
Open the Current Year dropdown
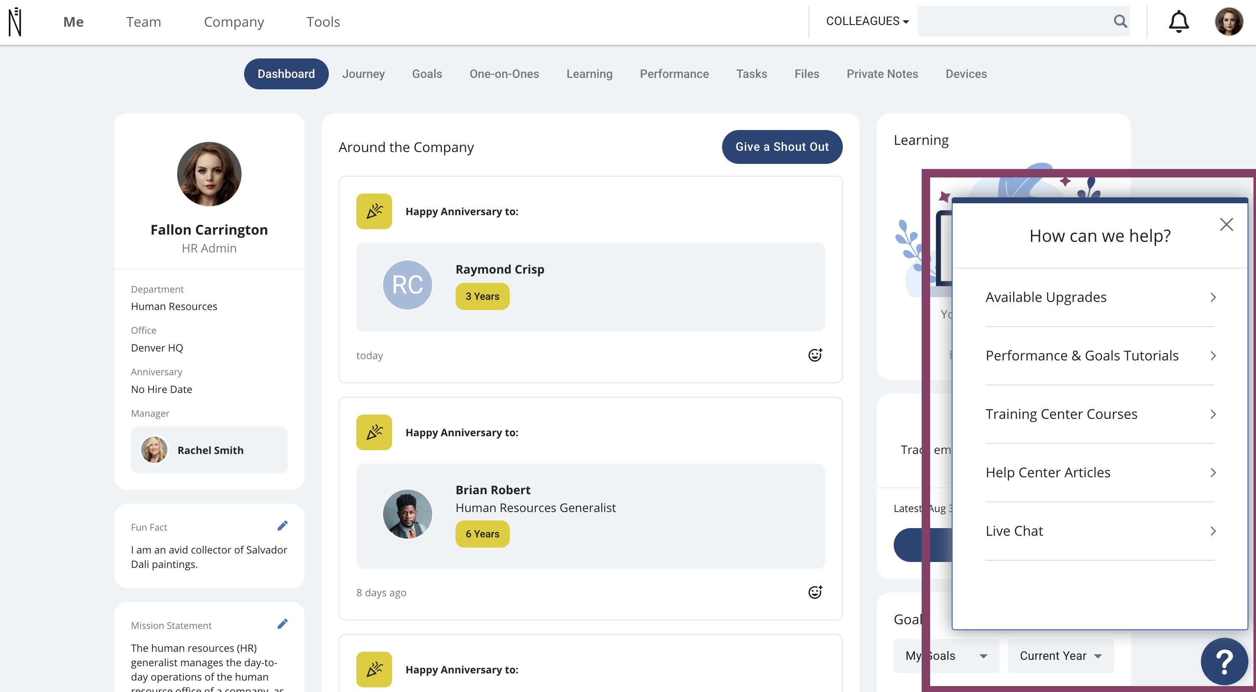pos(1061,656)
